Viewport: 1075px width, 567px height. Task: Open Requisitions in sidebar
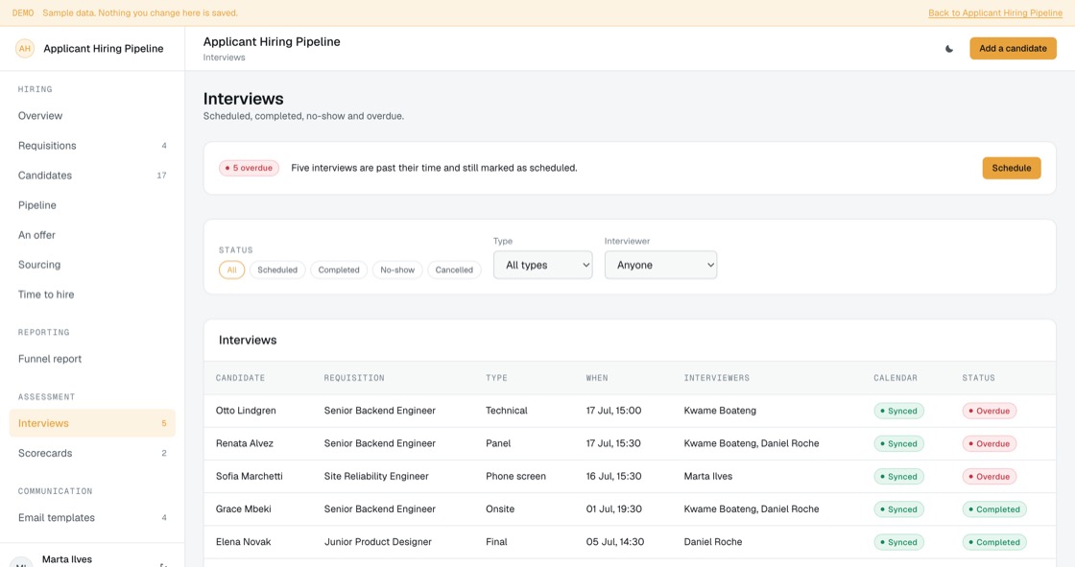92,146
